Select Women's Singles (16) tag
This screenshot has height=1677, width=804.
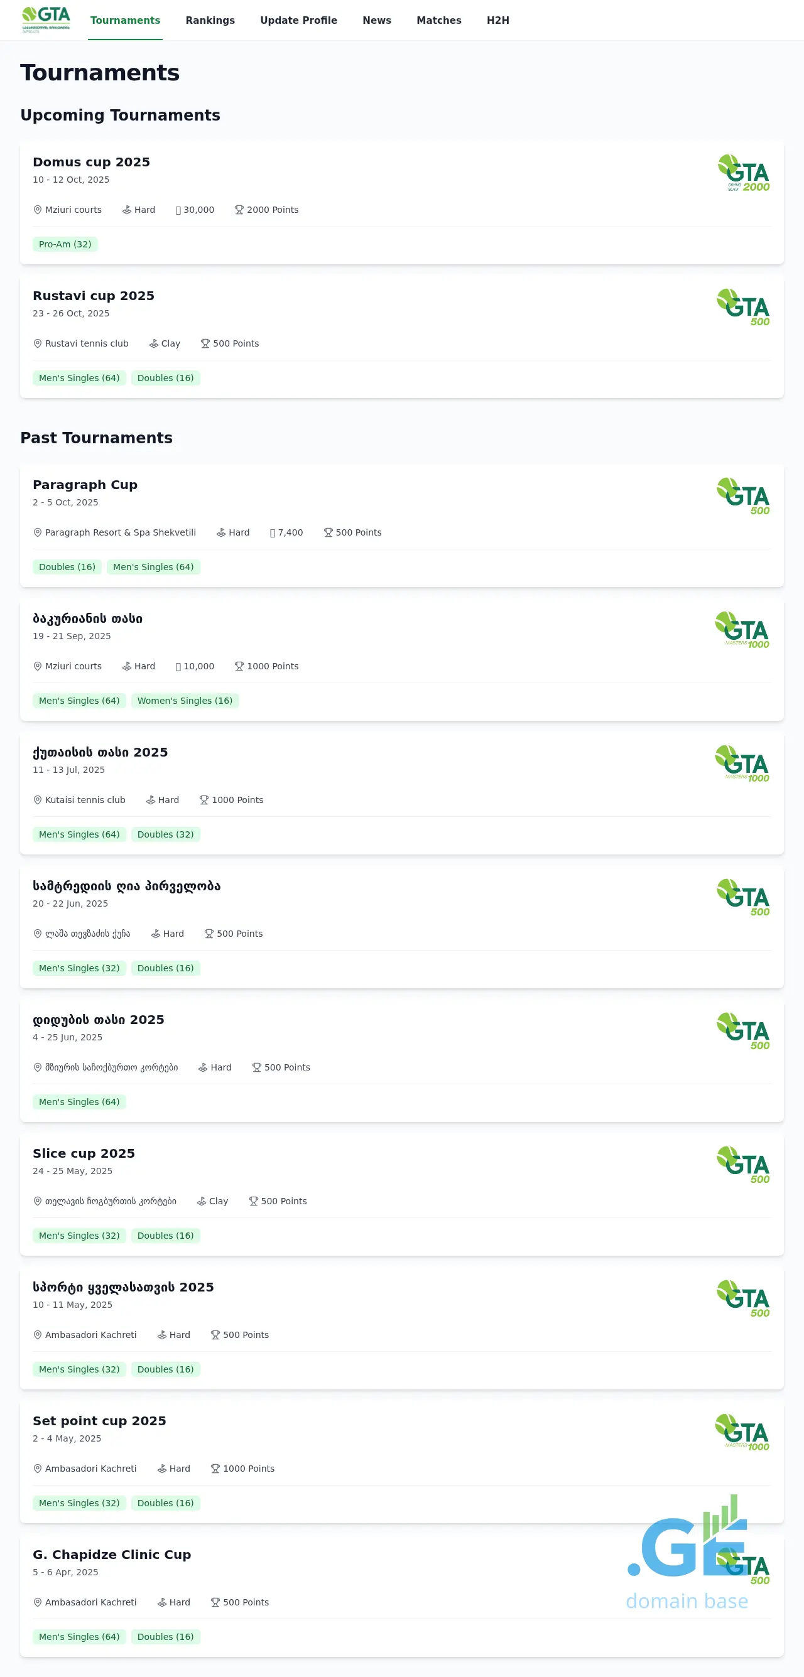[x=185, y=701]
